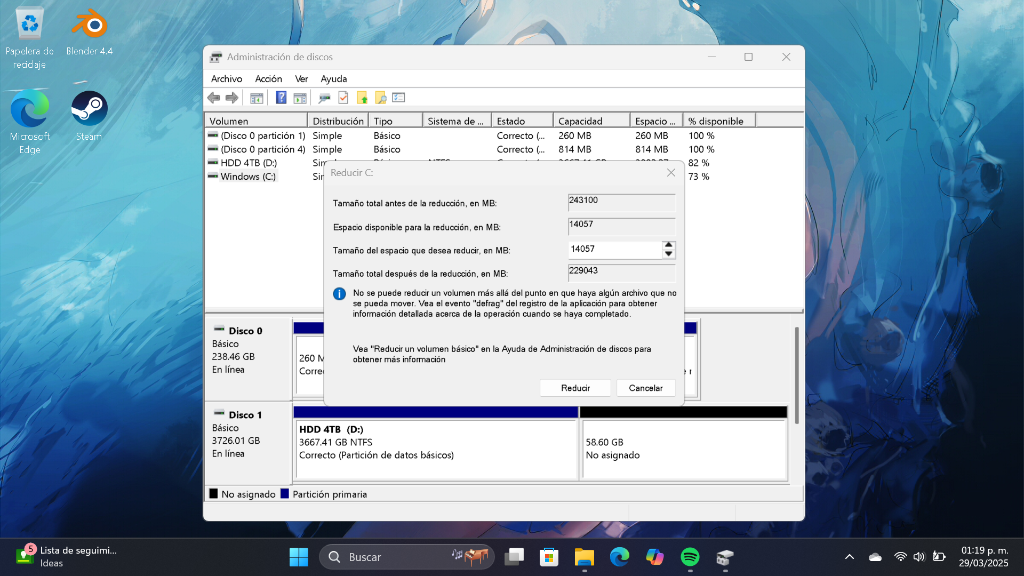Click the folder with green arrow icon
1024x576 pixels.
tap(362, 98)
